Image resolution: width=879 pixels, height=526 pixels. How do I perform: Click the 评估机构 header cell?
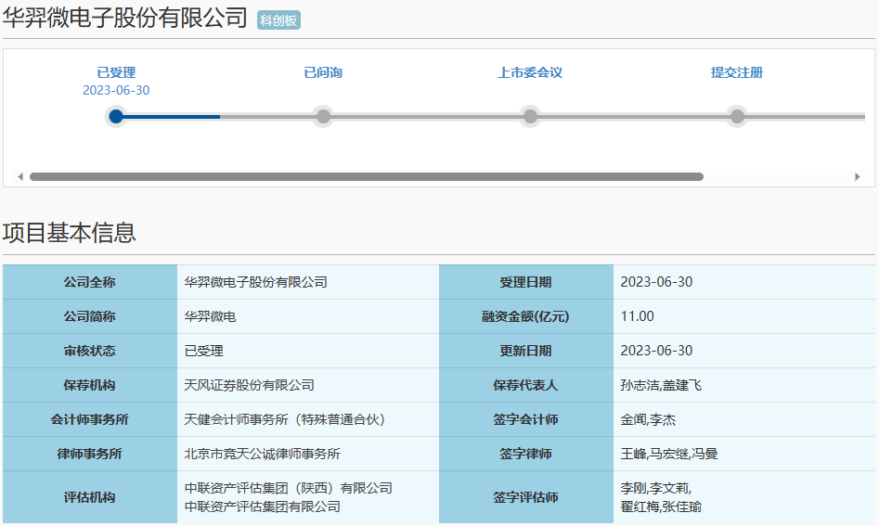tap(90, 497)
